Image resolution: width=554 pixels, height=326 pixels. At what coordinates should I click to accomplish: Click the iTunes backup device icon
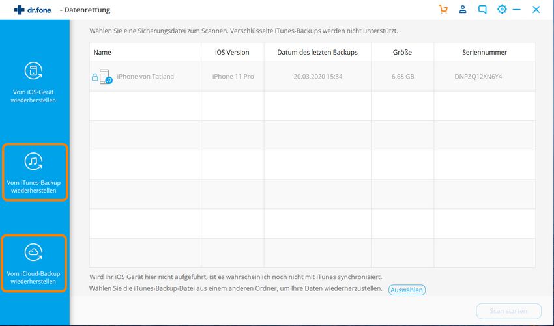coord(106,77)
